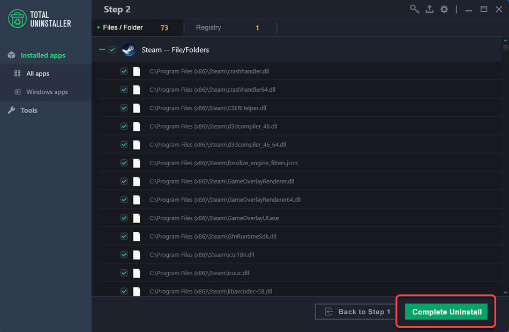Maximize the application window
Screen dimensions: 509x332
pos(484,9)
